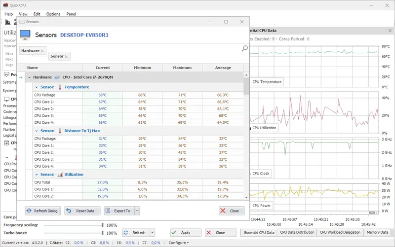Click the Apply button
This screenshot has height=247, width=395.
[186, 233]
